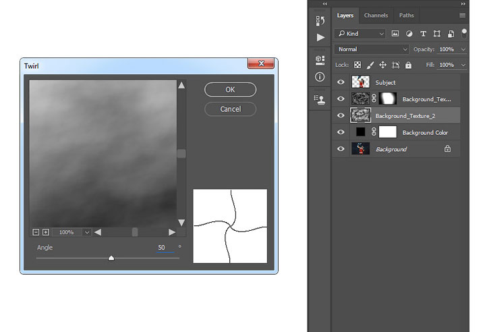489x332 pixels.
Task: Filter layers by adjustment layers icon
Action: [409, 33]
